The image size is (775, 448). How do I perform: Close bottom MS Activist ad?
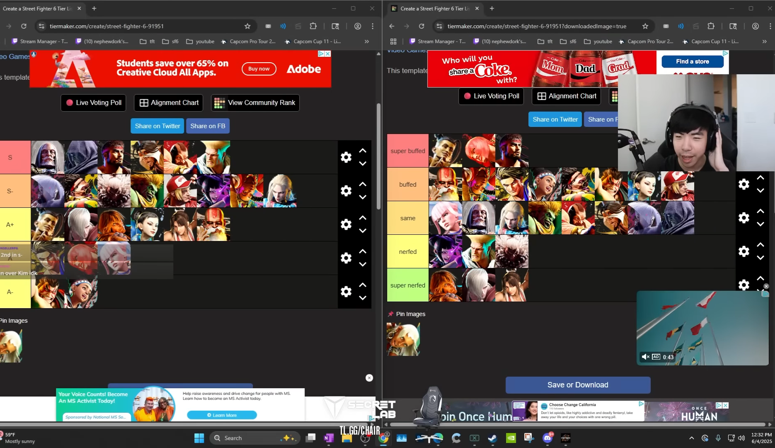pyautogui.click(x=369, y=378)
